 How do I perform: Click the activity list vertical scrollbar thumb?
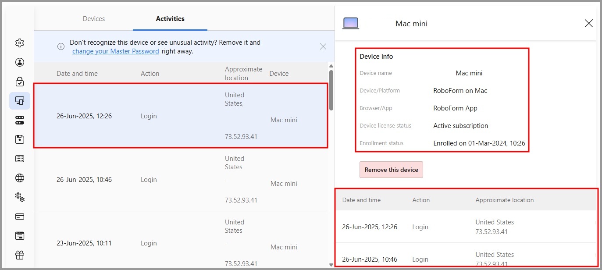331,90
